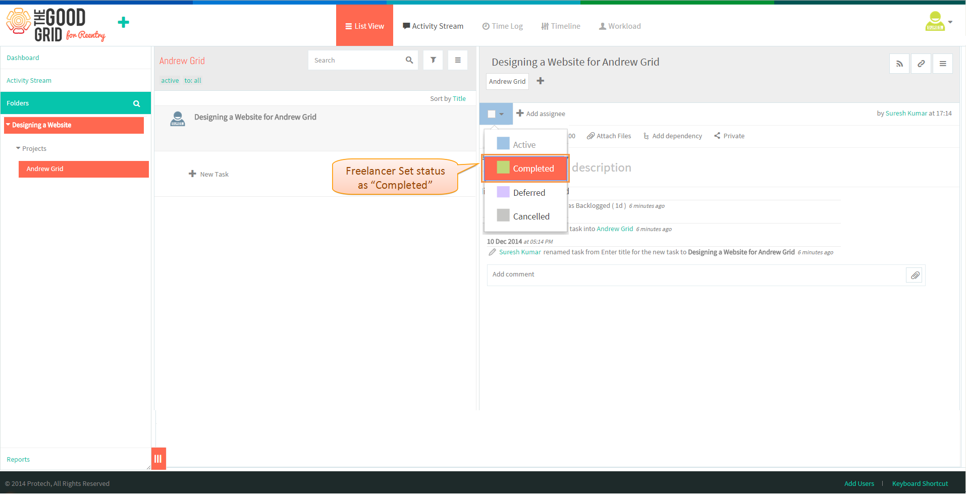Click the Add Users footer link
The width and height of the screenshot is (966, 496).
click(859, 483)
